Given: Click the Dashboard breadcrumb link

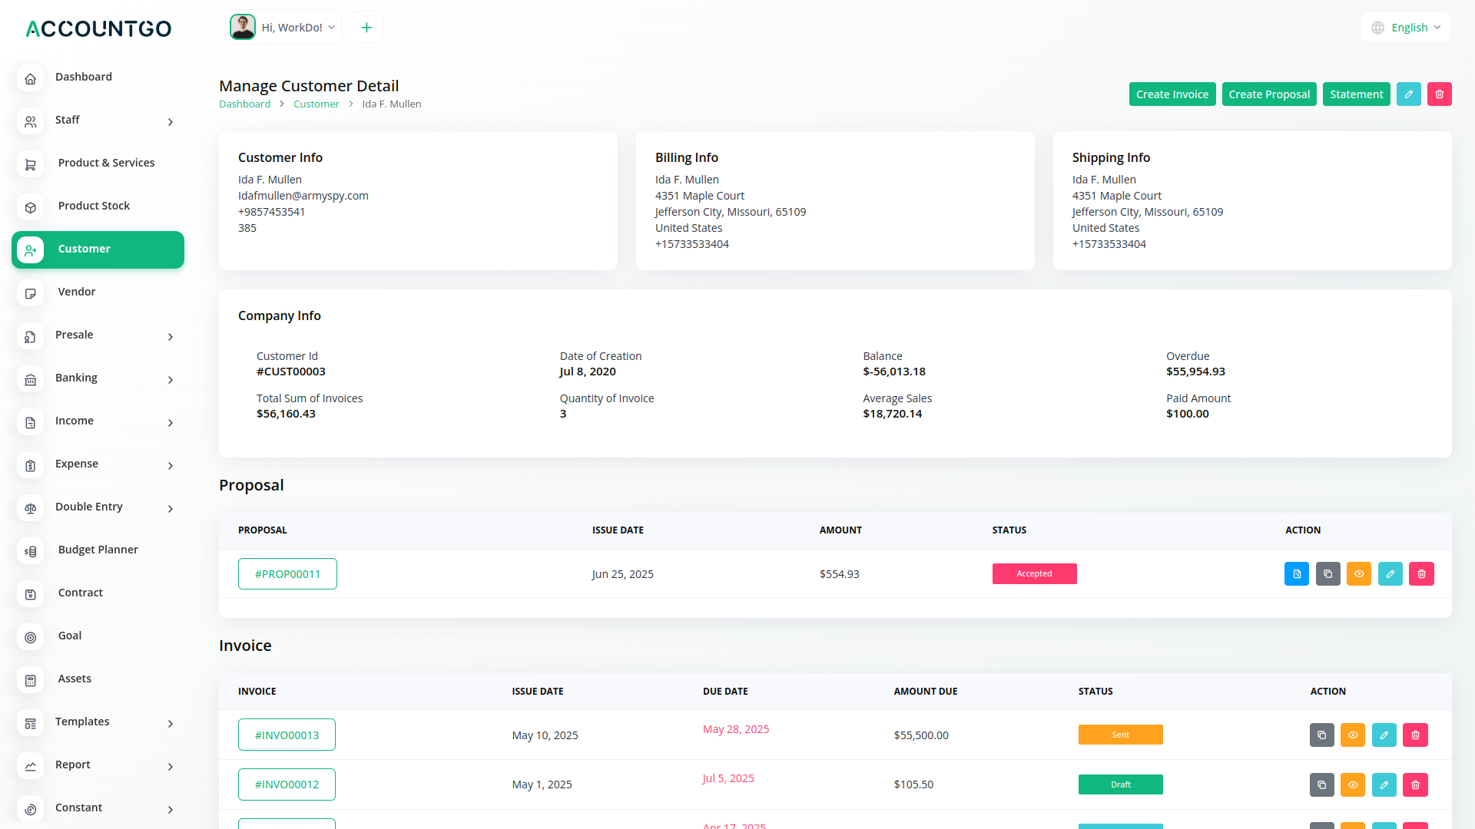Looking at the screenshot, I should (x=244, y=104).
